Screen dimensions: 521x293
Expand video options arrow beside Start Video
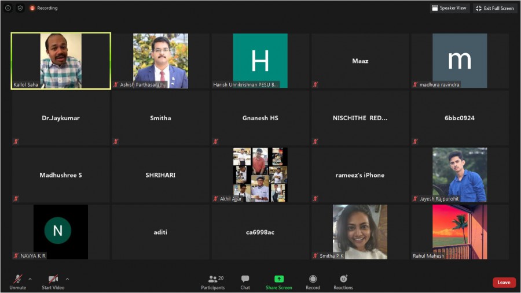67,279
